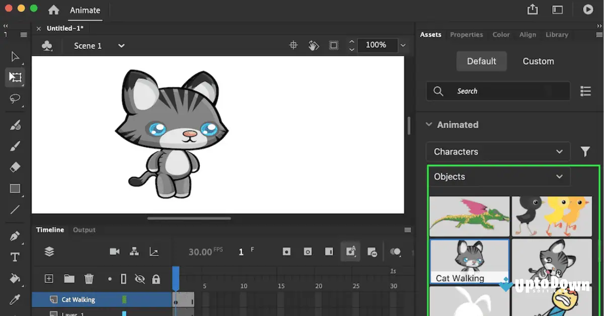Pick the Lasso tool
This screenshot has height=316, width=604.
[15, 99]
